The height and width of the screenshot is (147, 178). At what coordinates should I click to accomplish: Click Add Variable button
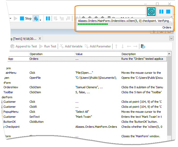71,46
